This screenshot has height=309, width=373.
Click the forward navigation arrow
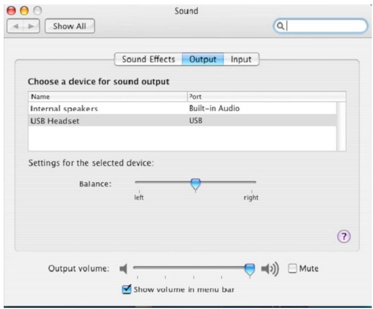click(x=31, y=26)
